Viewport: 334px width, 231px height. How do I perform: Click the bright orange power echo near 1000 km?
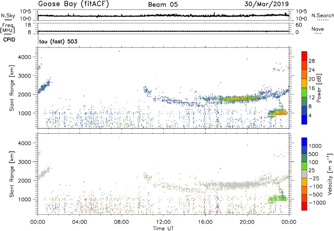(279, 113)
